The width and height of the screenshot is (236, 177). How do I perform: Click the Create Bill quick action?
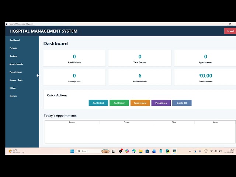pos(182,103)
